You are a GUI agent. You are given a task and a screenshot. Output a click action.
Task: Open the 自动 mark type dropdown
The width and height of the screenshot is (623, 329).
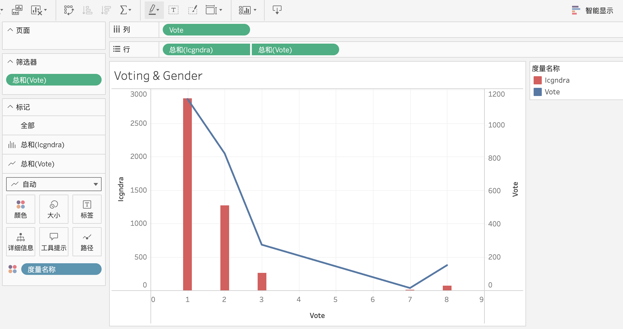[x=54, y=184]
